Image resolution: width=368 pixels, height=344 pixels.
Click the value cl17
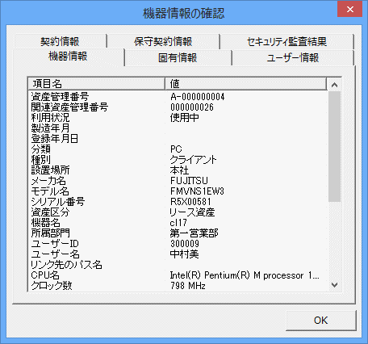[178, 223]
